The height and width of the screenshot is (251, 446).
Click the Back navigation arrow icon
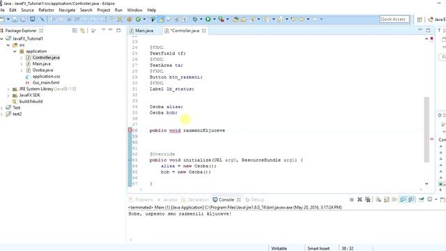pos(302,20)
